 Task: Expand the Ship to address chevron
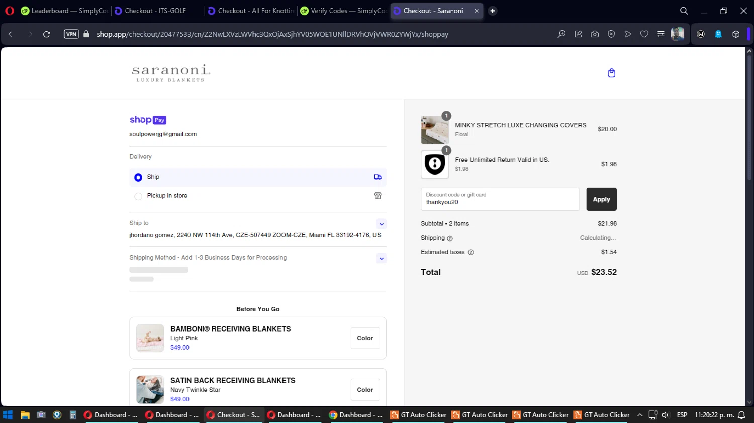[382, 224]
